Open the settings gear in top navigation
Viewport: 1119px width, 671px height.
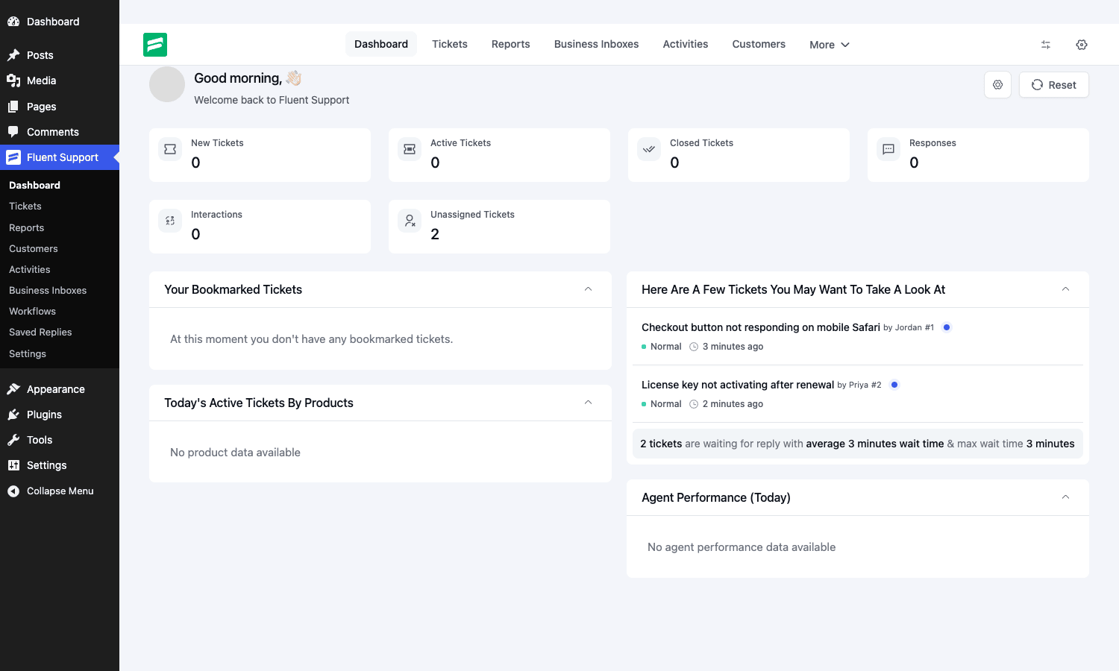tap(1082, 45)
